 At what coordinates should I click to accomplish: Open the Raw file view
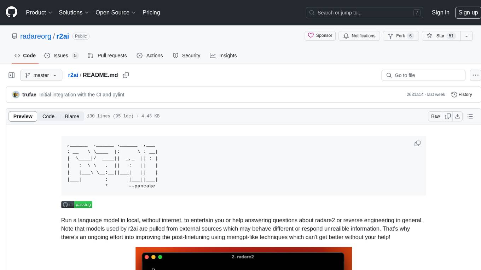point(435,116)
